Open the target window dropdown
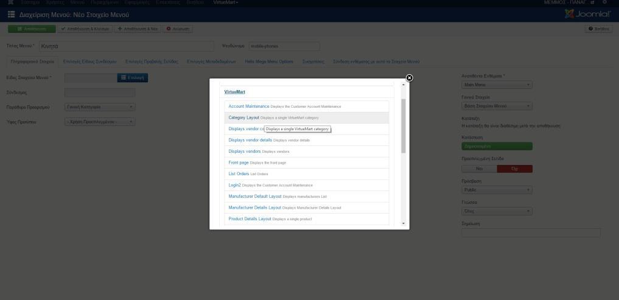Screen dimensions: 619x300 coord(100,107)
